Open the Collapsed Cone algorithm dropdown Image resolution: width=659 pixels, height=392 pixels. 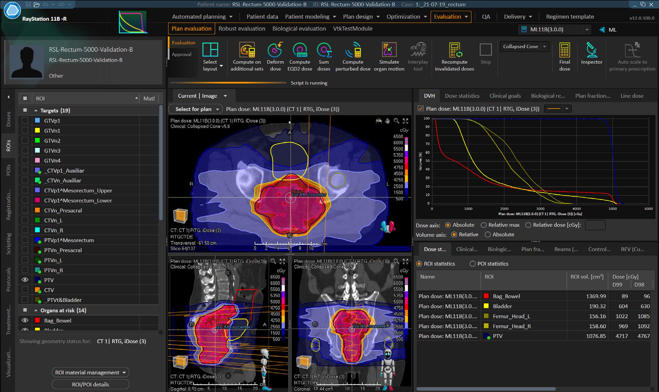point(544,47)
